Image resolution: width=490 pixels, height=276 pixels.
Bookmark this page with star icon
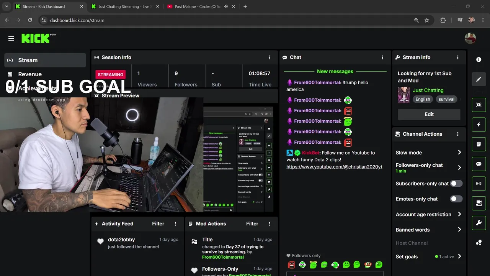[427, 20]
